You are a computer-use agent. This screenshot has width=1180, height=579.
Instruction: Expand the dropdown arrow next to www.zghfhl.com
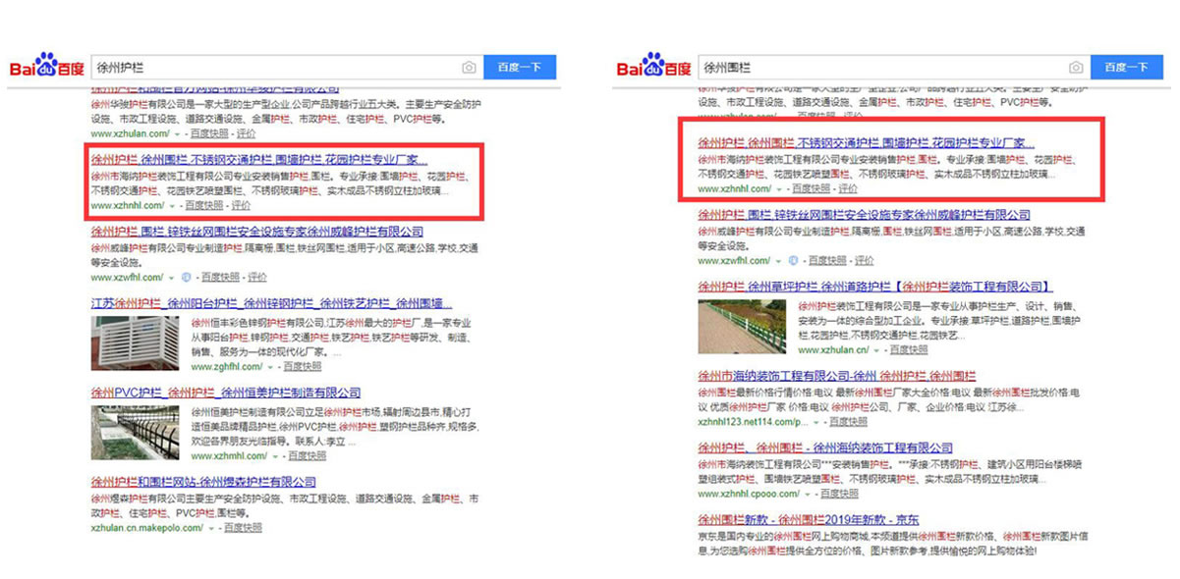(270, 367)
